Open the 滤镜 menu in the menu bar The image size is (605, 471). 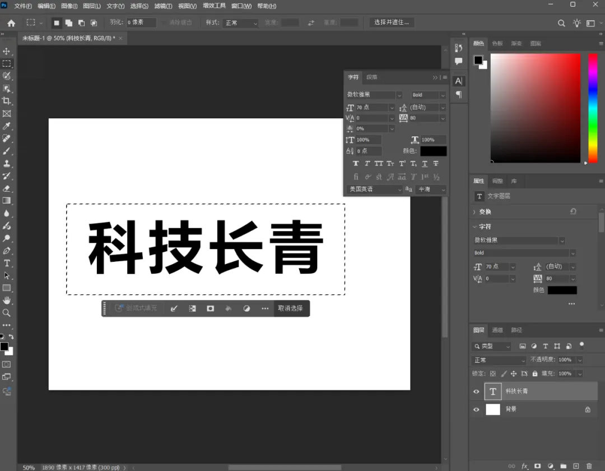coord(162,6)
